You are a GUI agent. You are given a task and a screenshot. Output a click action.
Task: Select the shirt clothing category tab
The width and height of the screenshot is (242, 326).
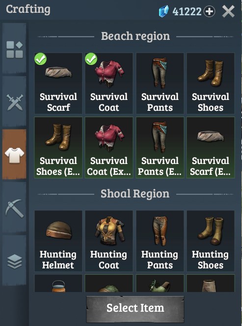pyautogui.click(x=14, y=155)
